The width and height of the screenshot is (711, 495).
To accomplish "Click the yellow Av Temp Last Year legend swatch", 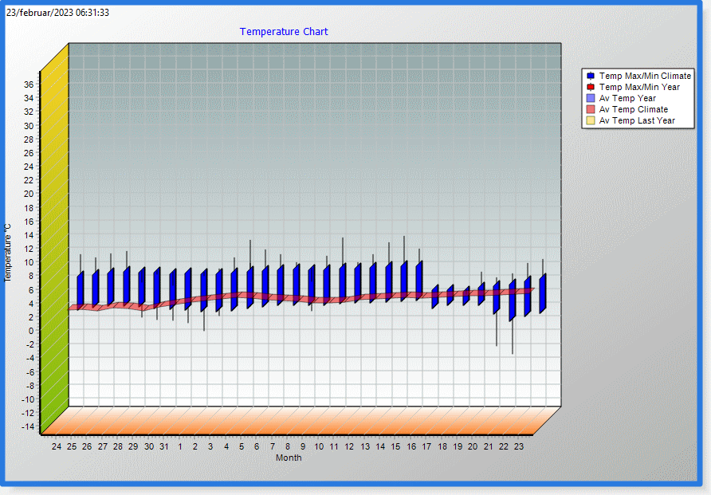I will (x=591, y=120).
